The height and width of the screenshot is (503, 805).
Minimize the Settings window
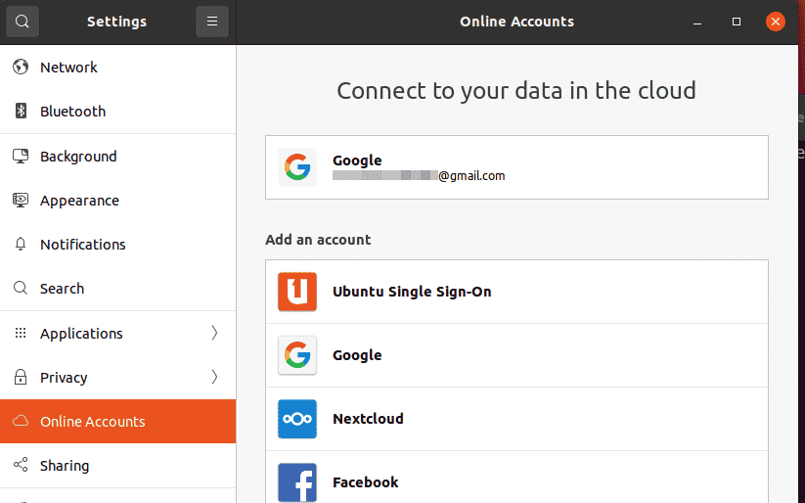click(x=697, y=22)
